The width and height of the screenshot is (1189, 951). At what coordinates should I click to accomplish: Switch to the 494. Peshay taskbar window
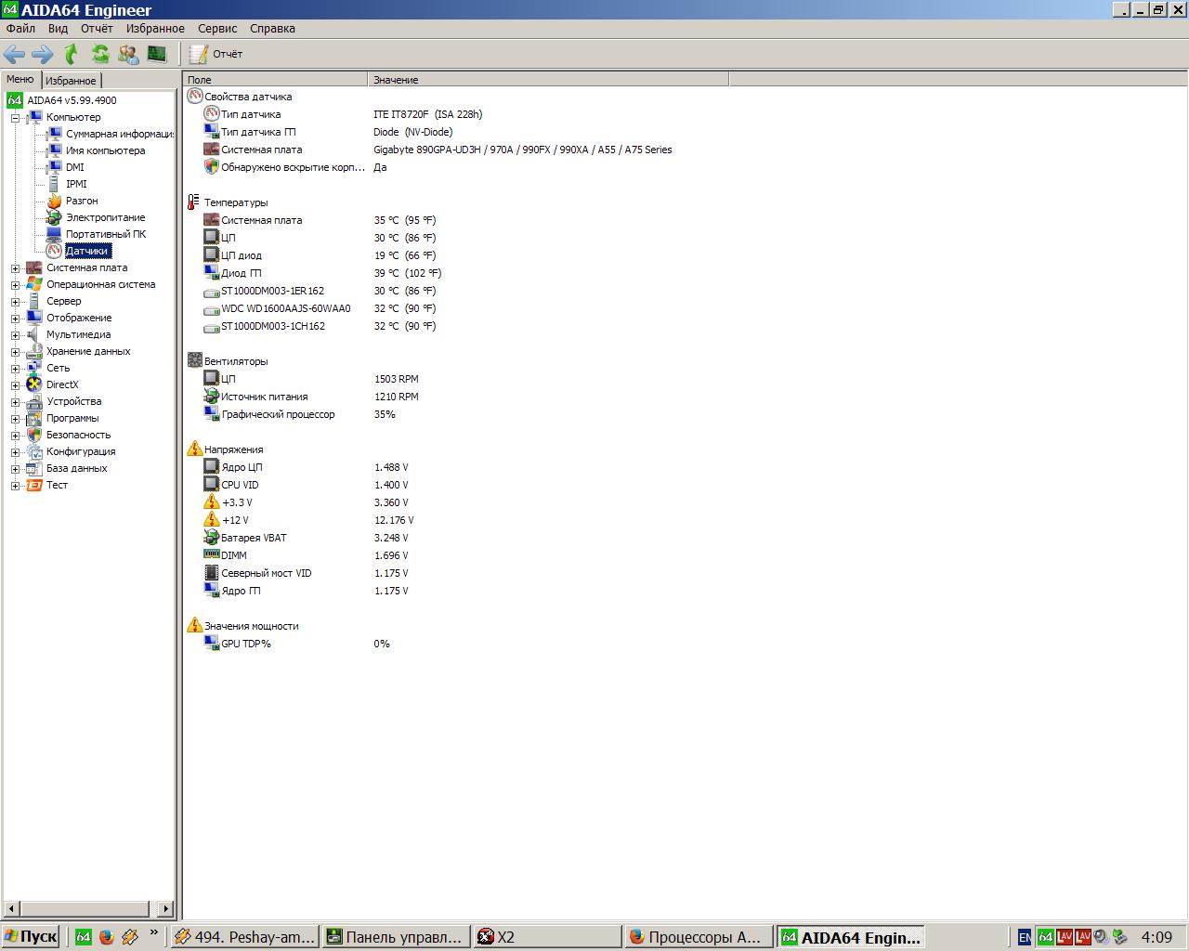tap(245, 937)
